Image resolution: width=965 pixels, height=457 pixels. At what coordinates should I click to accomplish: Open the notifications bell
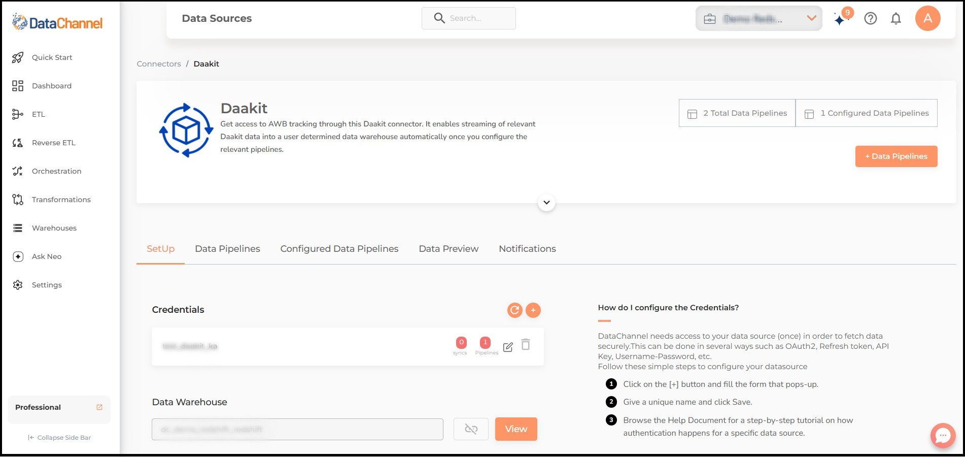click(x=896, y=19)
